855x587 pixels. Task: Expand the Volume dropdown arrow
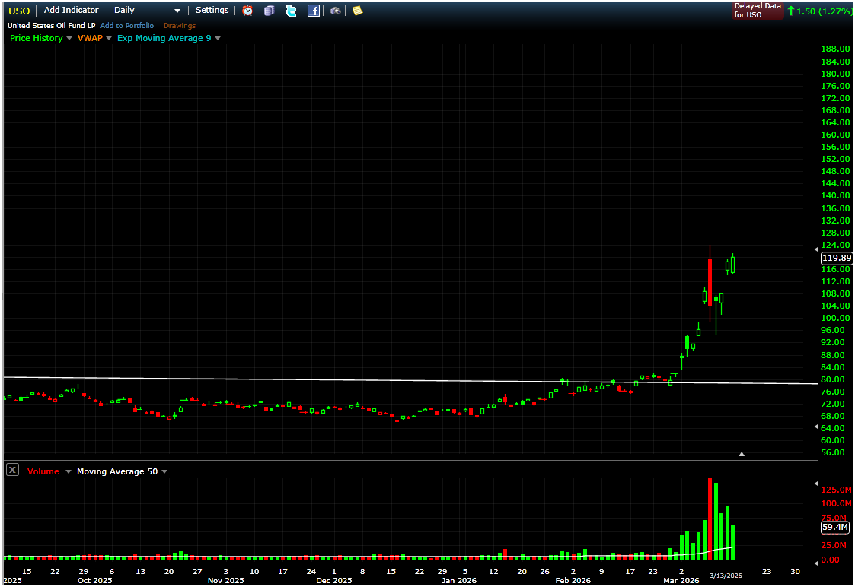pos(69,471)
